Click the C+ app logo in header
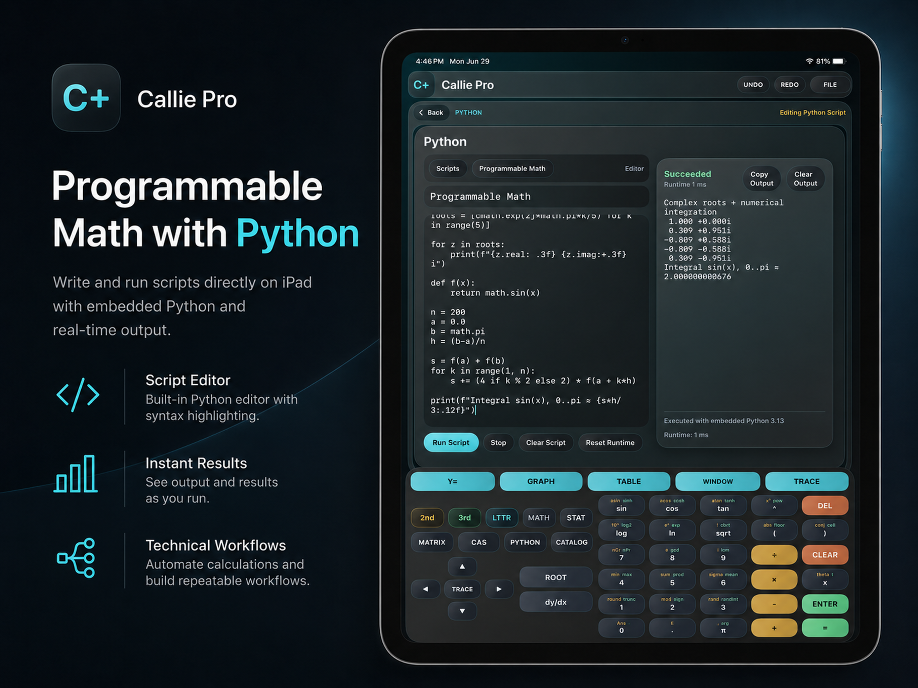The height and width of the screenshot is (688, 918). (421, 85)
